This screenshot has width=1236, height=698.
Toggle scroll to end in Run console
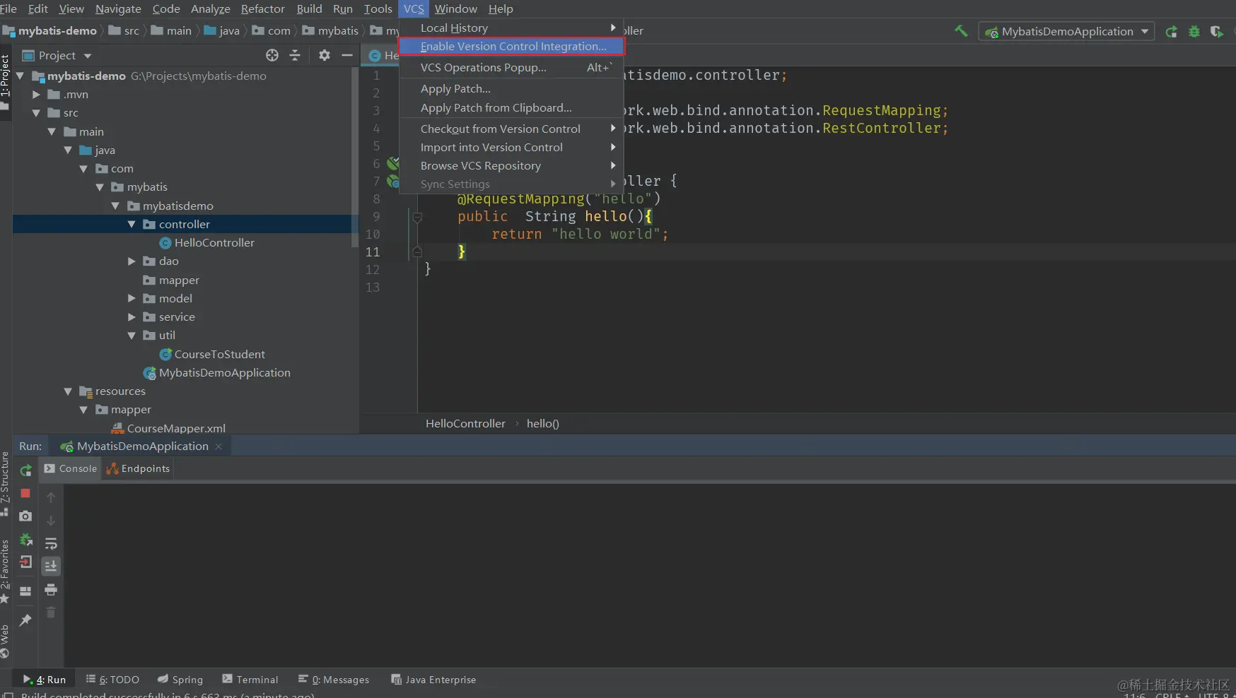51,566
